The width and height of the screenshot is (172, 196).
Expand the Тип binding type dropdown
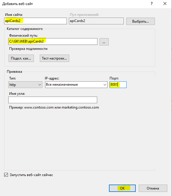[x=25, y=85]
